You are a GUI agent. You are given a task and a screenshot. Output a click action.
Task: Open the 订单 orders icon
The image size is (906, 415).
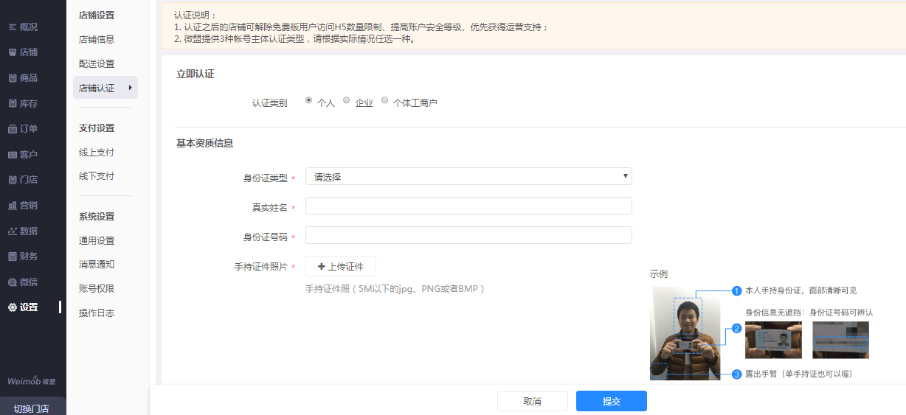click(x=13, y=129)
